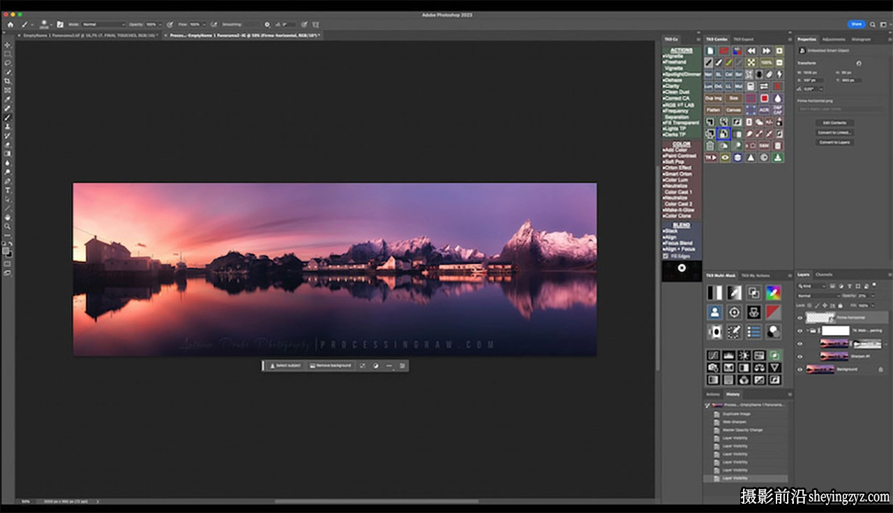893x513 pixels.
Task: Select the Lasso tool
Action: pos(8,64)
